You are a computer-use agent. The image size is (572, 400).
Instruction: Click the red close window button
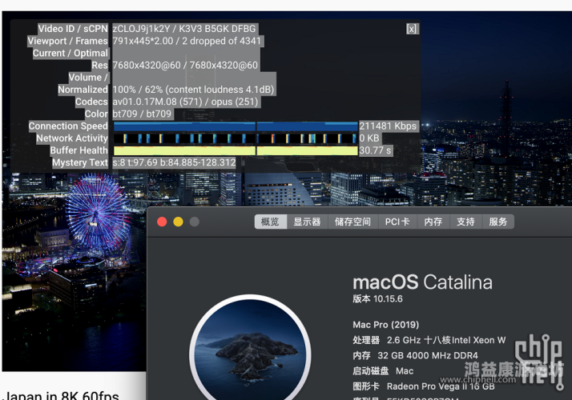[161, 222]
